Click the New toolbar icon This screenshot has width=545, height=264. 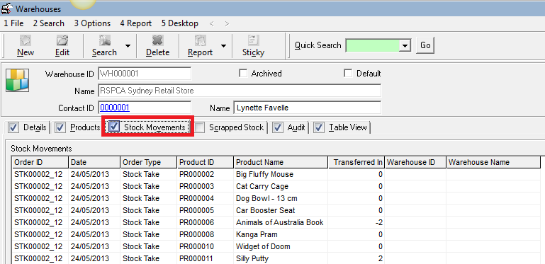[x=26, y=40]
